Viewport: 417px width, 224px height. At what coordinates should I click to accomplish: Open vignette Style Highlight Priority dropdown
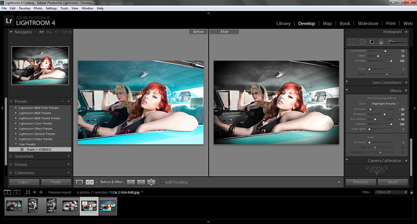[x=385, y=104]
